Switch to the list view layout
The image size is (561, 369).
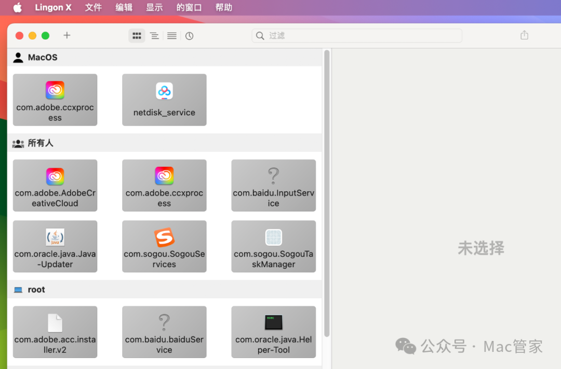171,35
